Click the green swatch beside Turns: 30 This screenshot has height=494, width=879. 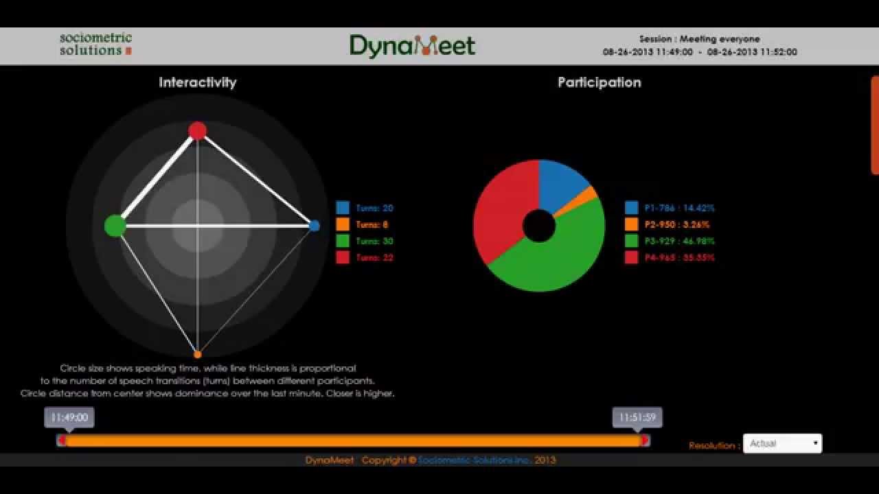click(x=343, y=241)
